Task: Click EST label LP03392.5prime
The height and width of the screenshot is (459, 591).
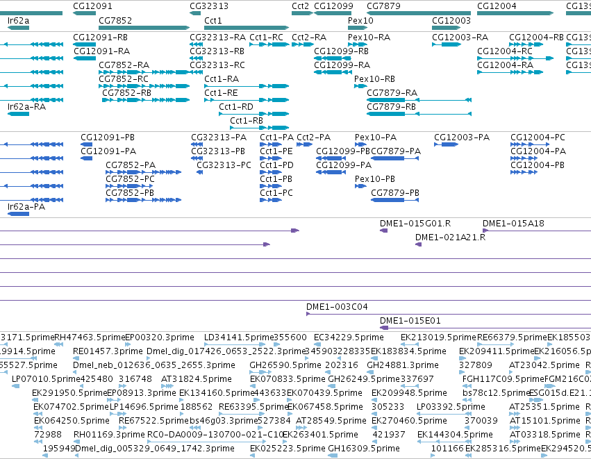Action: (451, 407)
